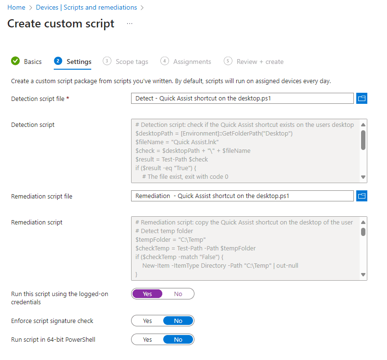Click the Basics completed checkmark icon
This screenshot has height=360, width=387.
click(x=15, y=61)
